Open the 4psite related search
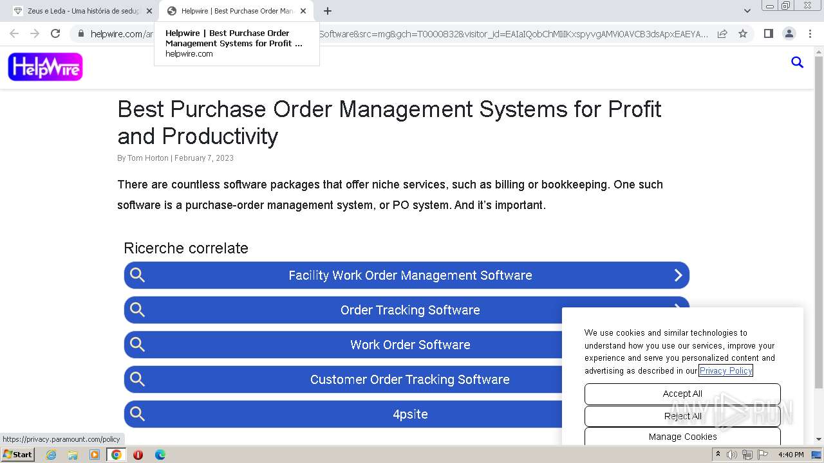The image size is (824, 463). click(407, 414)
